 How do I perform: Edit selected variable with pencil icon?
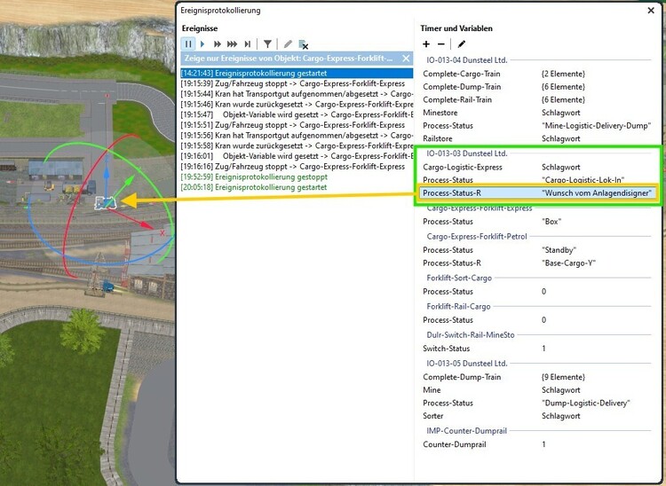coord(461,43)
